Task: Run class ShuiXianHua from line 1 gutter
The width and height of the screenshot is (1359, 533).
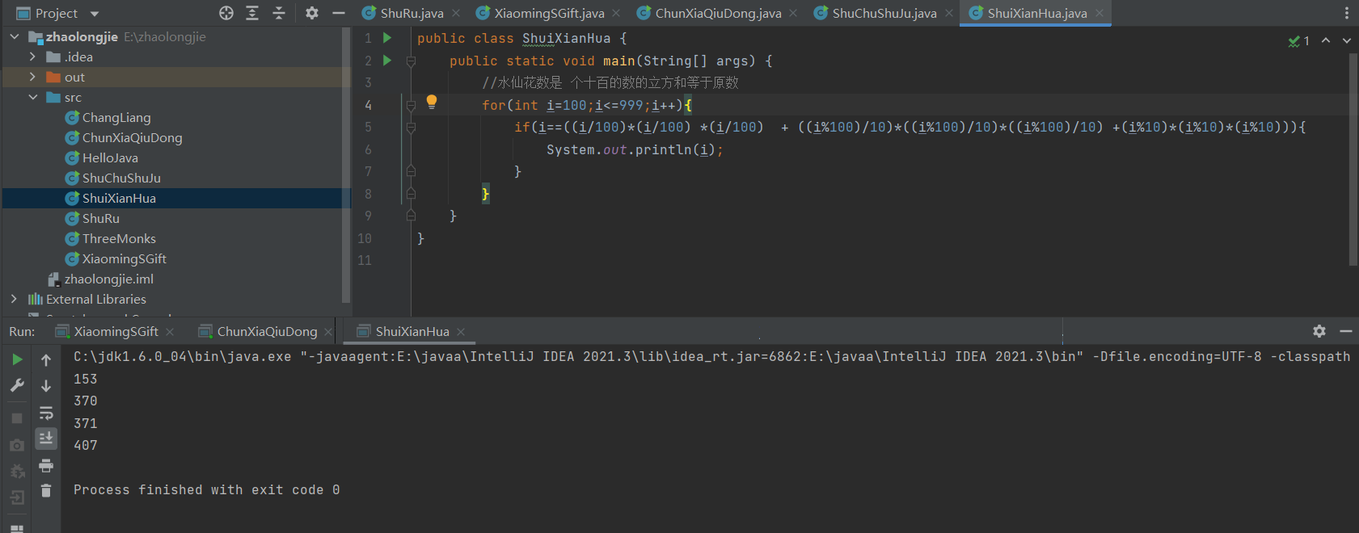Action: coord(387,38)
